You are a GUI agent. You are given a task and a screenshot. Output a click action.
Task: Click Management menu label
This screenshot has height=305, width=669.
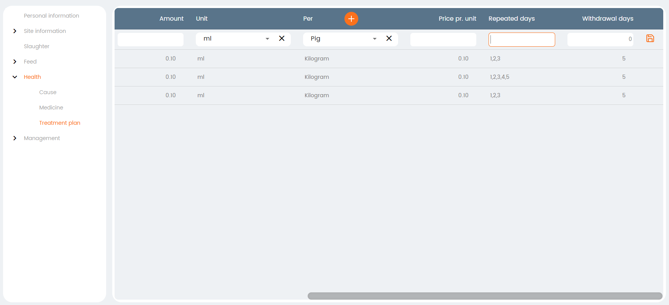(42, 138)
